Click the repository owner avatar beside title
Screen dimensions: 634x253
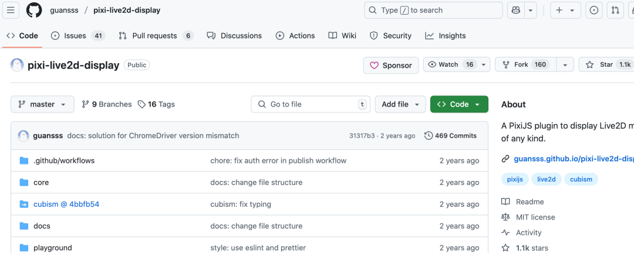point(17,65)
